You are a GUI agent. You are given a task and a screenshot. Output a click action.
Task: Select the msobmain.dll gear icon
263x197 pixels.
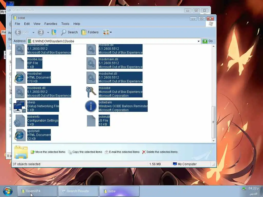click(x=91, y=63)
